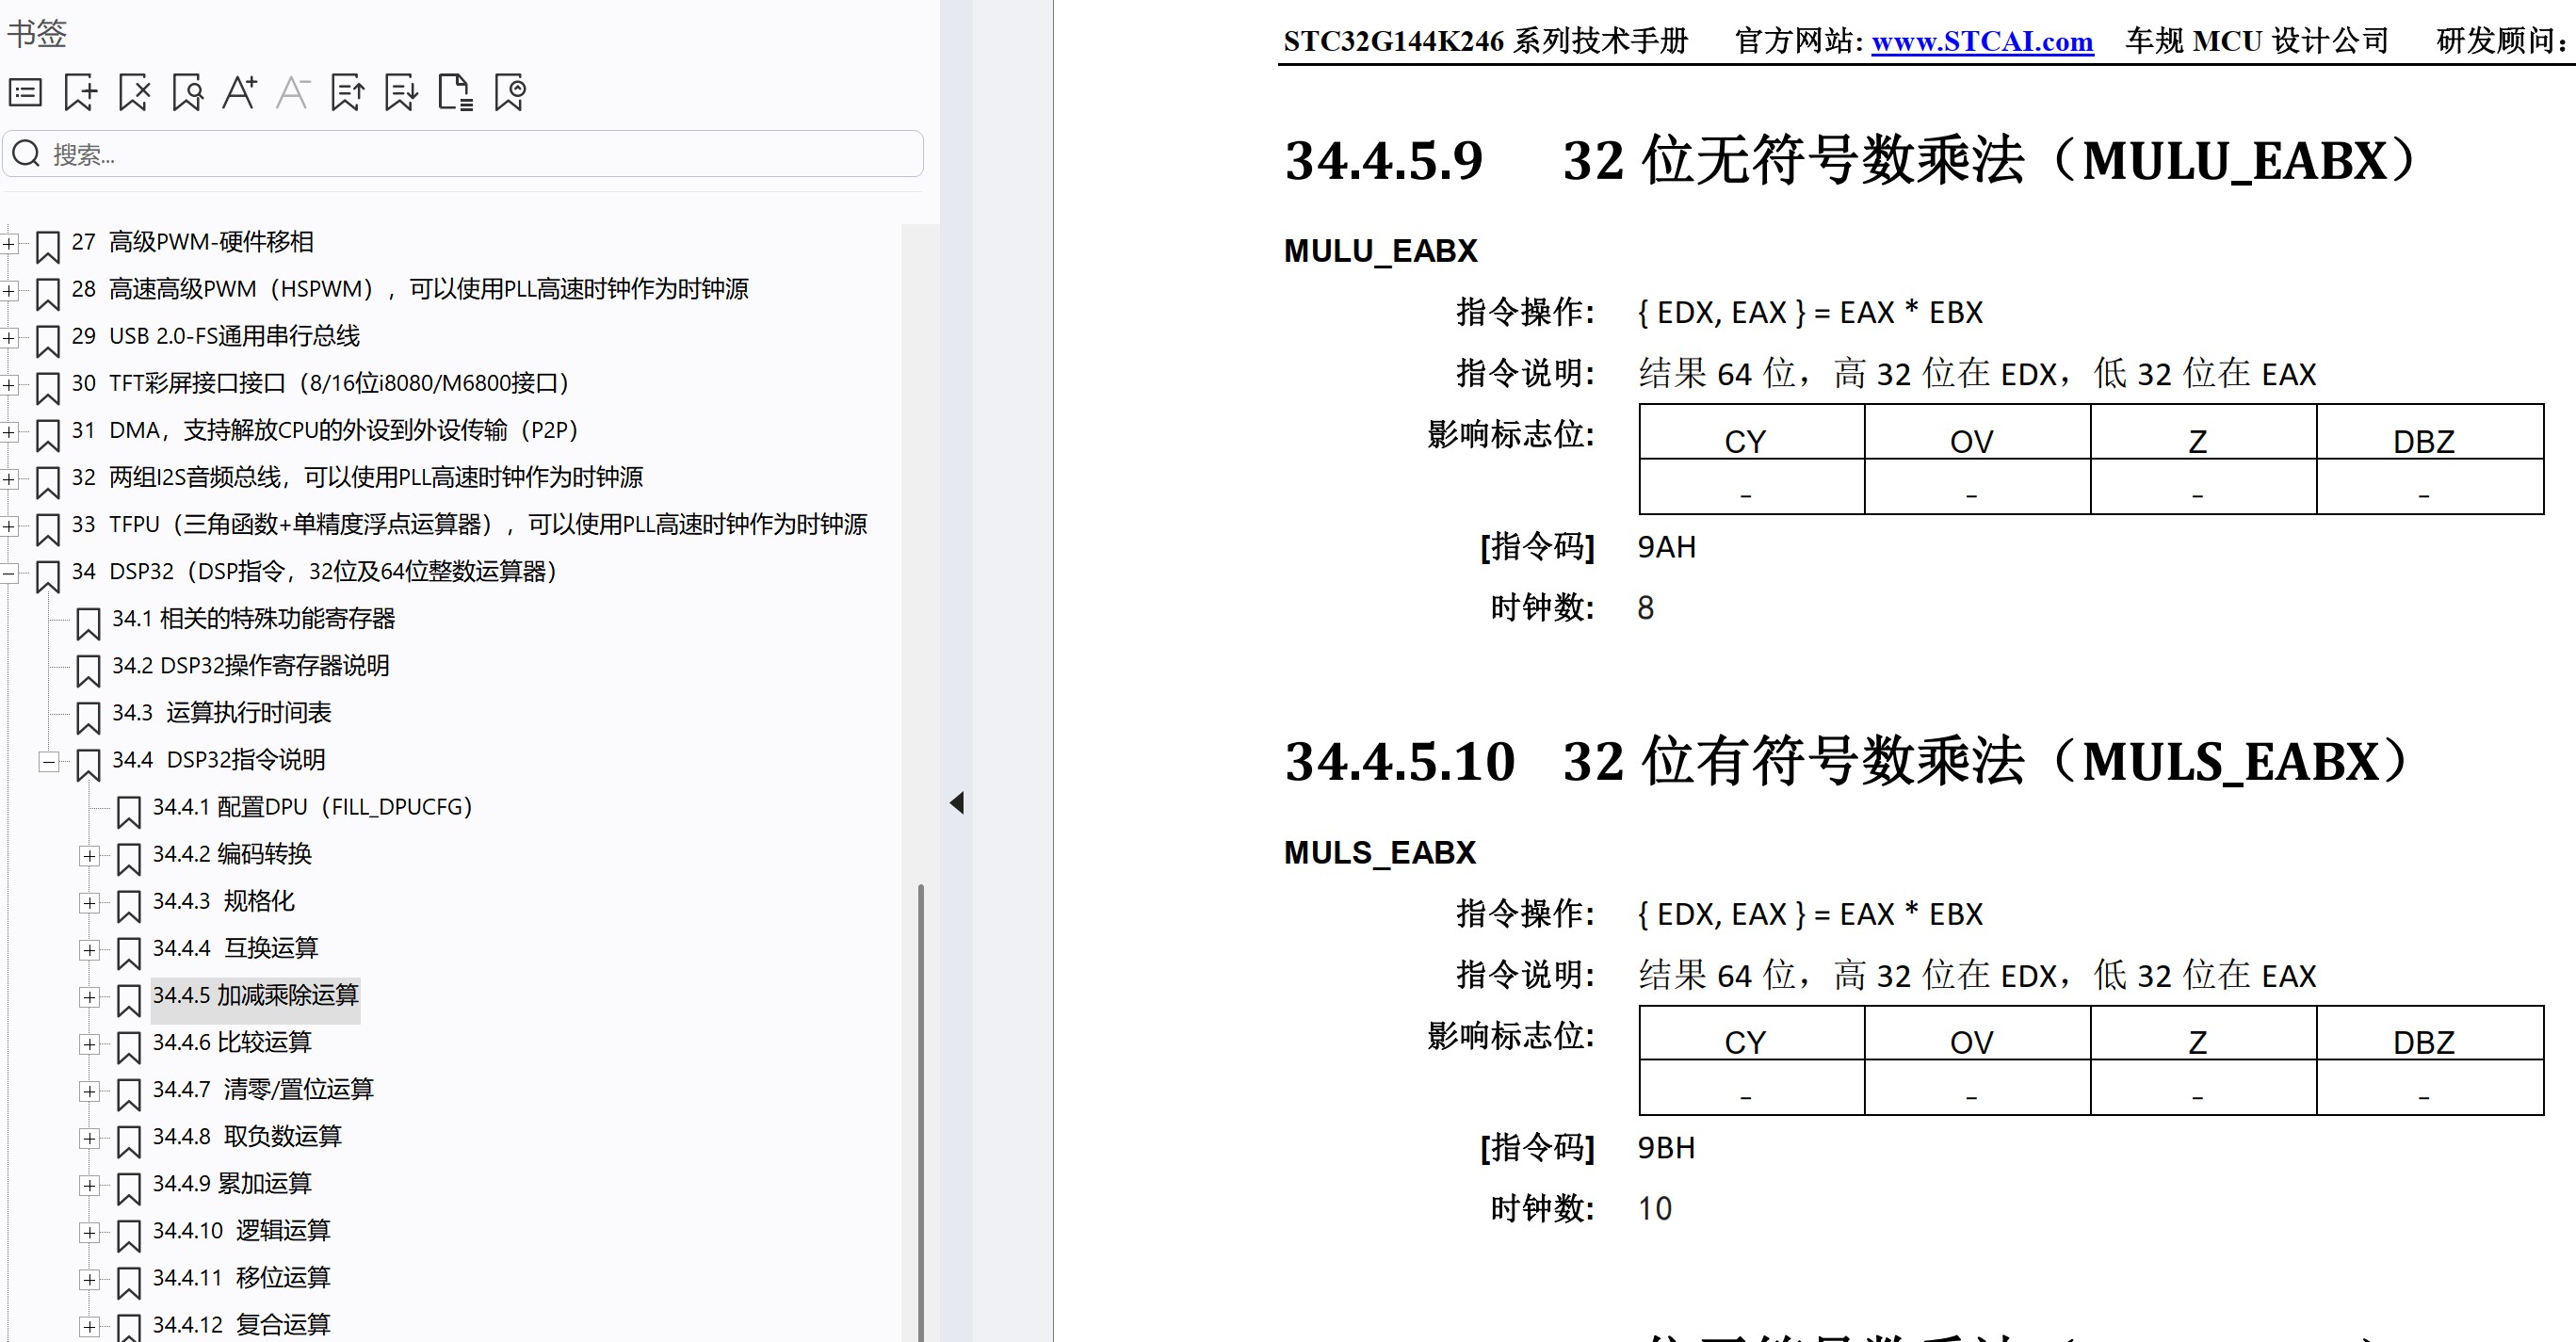Expand 34.4.11 移位运算 node

pyautogui.click(x=90, y=1280)
